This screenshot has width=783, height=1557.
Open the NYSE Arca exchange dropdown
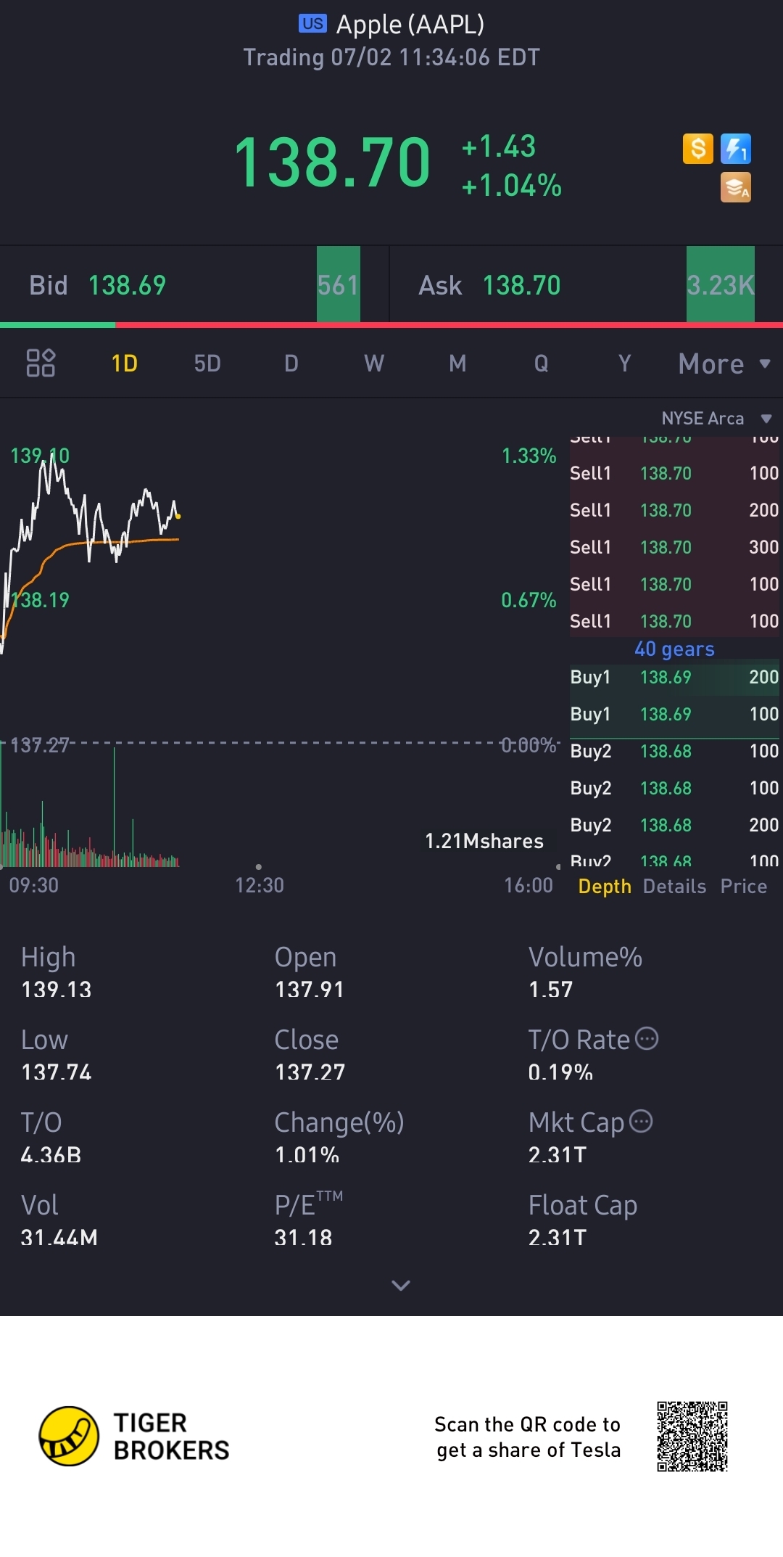coord(716,419)
